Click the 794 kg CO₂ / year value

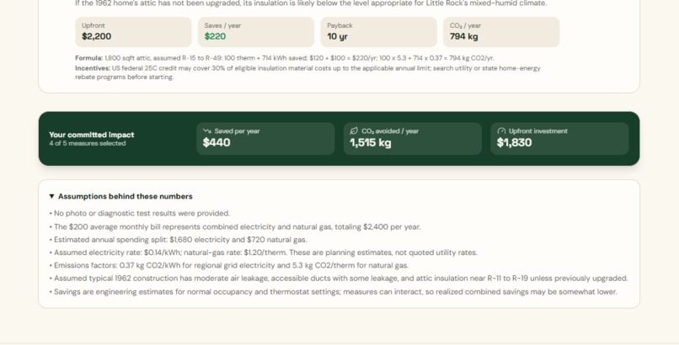(464, 36)
